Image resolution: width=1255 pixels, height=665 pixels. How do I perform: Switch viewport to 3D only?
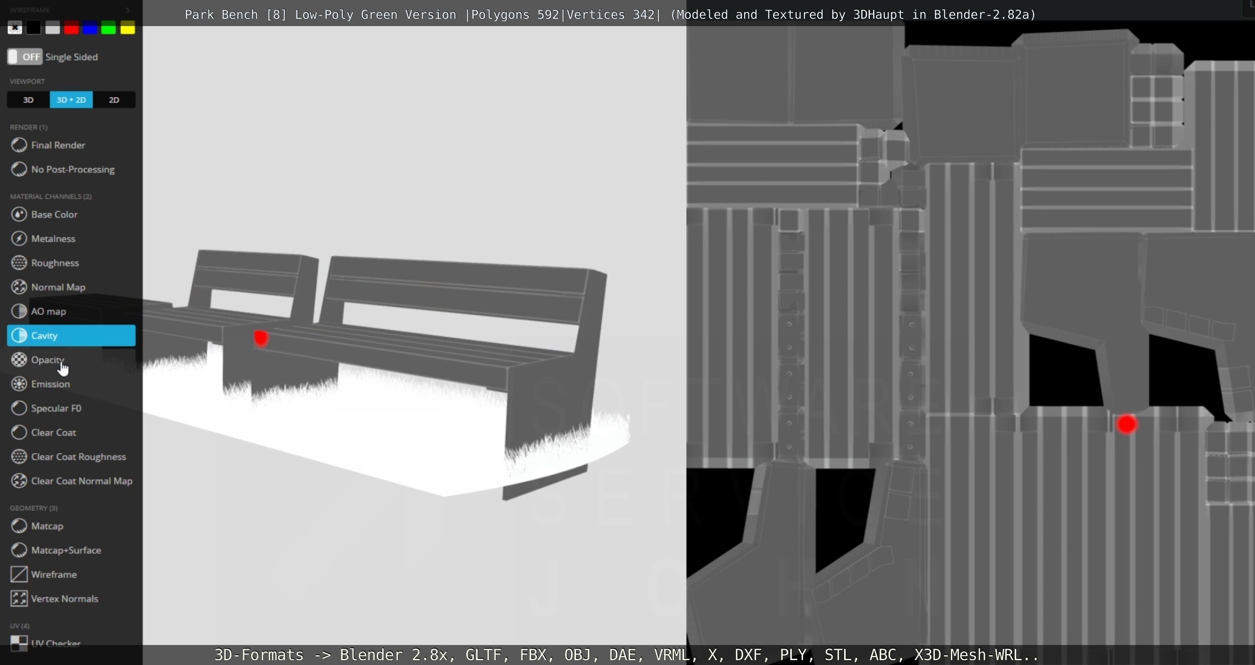(28, 100)
